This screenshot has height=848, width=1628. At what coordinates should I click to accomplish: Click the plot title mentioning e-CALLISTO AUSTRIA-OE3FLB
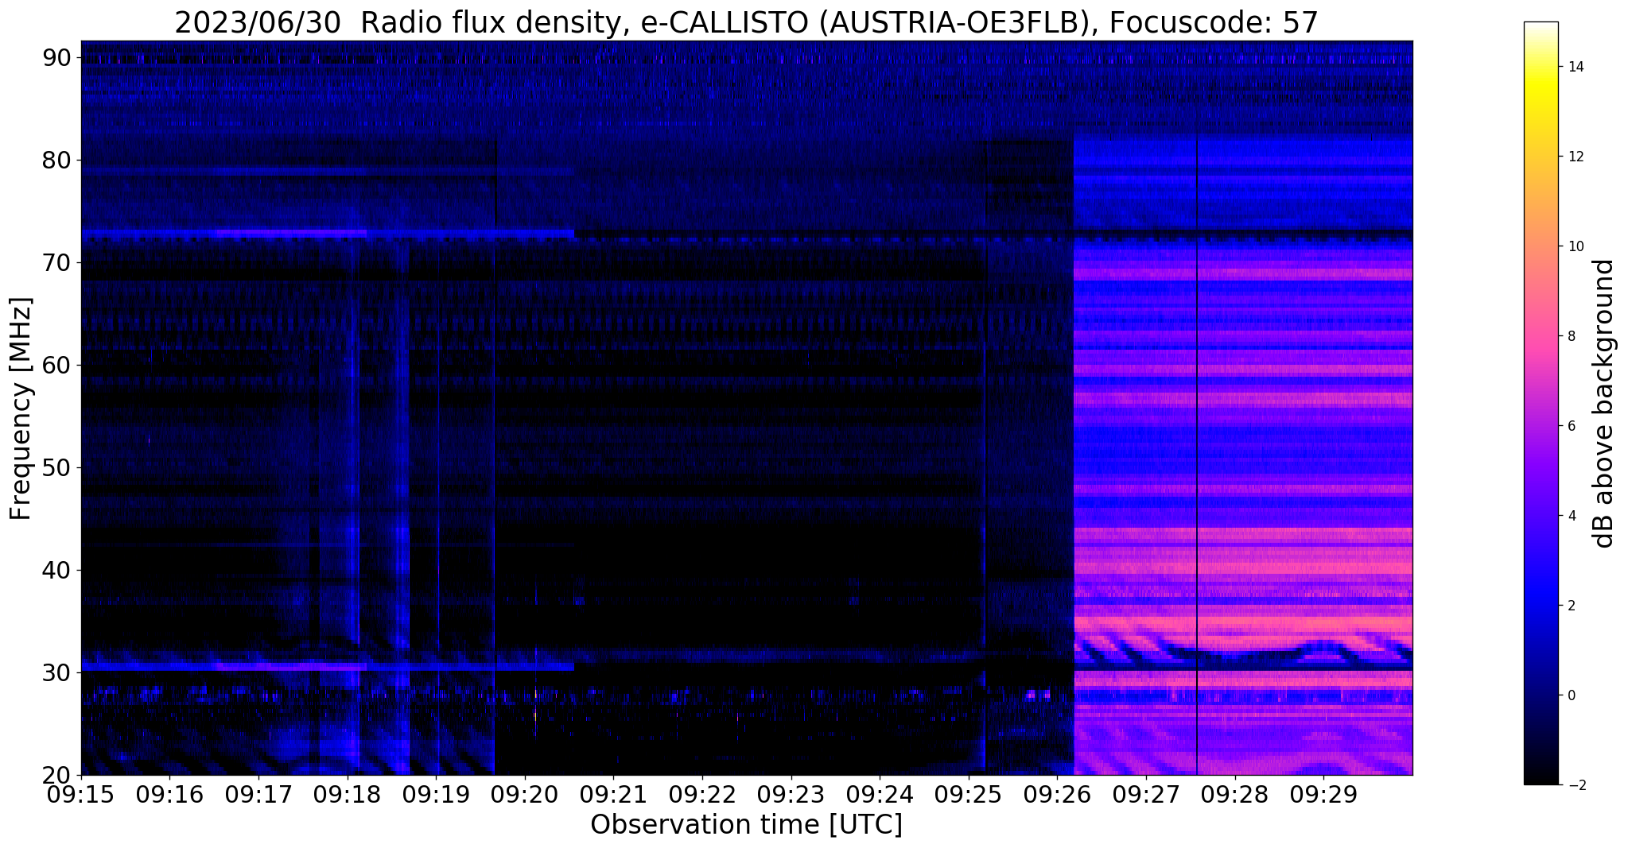pyautogui.click(x=746, y=23)
